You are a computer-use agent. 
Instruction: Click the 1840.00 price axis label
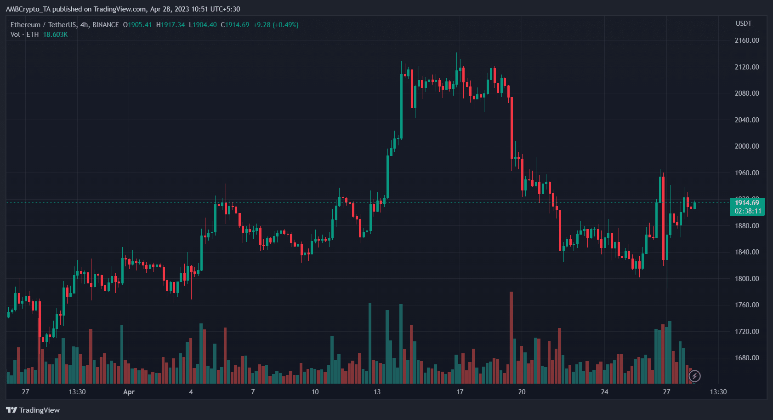tap(747, 252)
